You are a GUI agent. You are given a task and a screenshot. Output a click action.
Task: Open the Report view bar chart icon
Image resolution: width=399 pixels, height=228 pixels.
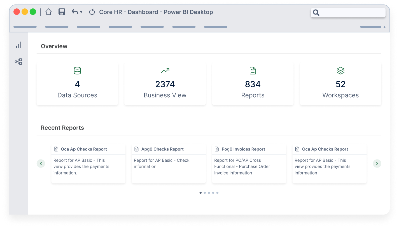(x=19, y=45)
